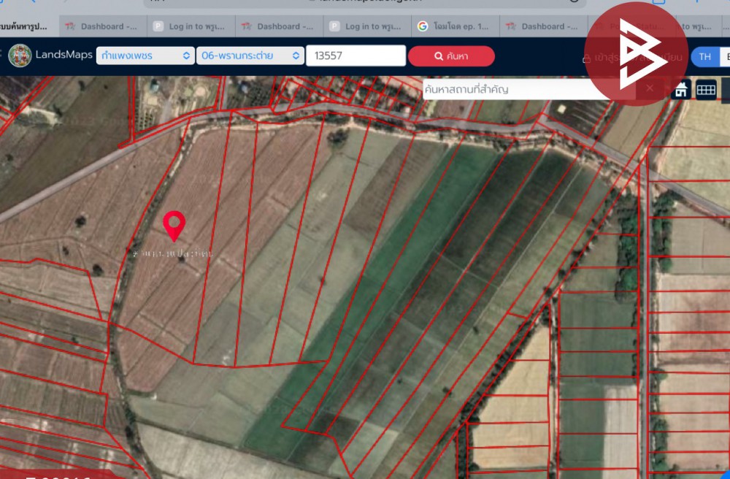Switch to Dashboard tab beside ระบบค้นหารูป tab

click(x=103, y=26)
